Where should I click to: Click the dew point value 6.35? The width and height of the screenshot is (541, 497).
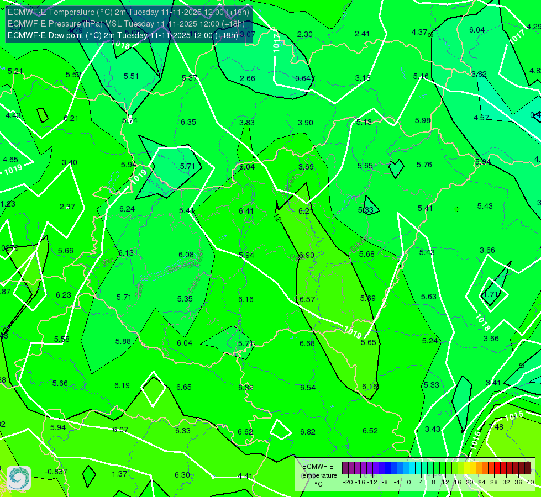pyautogui.click(x=188, y=122)
